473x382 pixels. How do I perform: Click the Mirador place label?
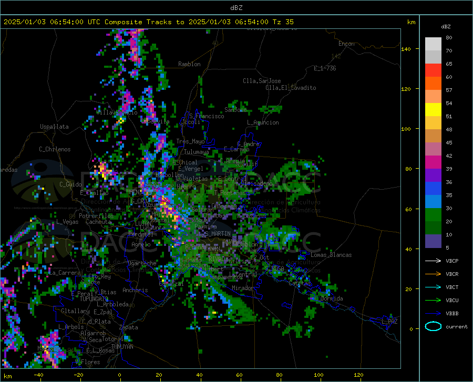243,288
